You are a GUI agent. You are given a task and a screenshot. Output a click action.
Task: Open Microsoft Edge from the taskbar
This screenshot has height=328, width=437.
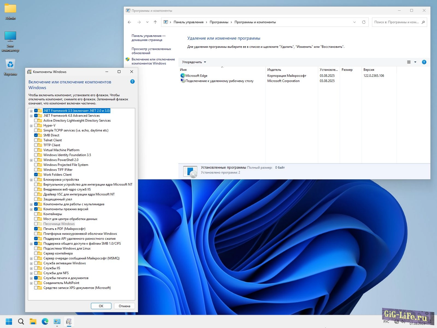[x=45, y=321]
